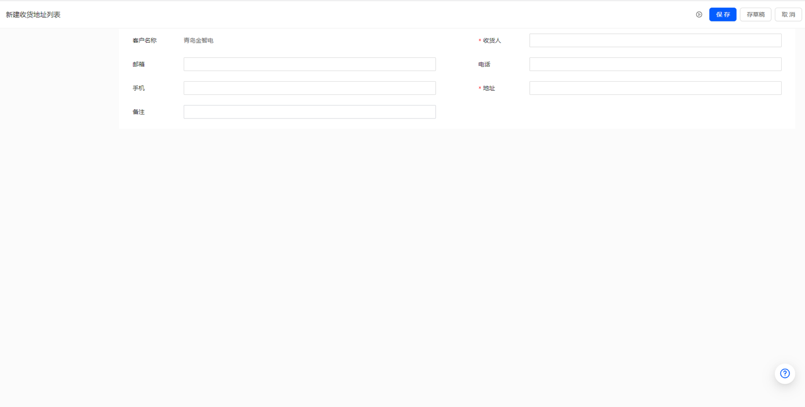Select the 电话 telephone input box
The image size is (805, 407).
pos(655,64)
